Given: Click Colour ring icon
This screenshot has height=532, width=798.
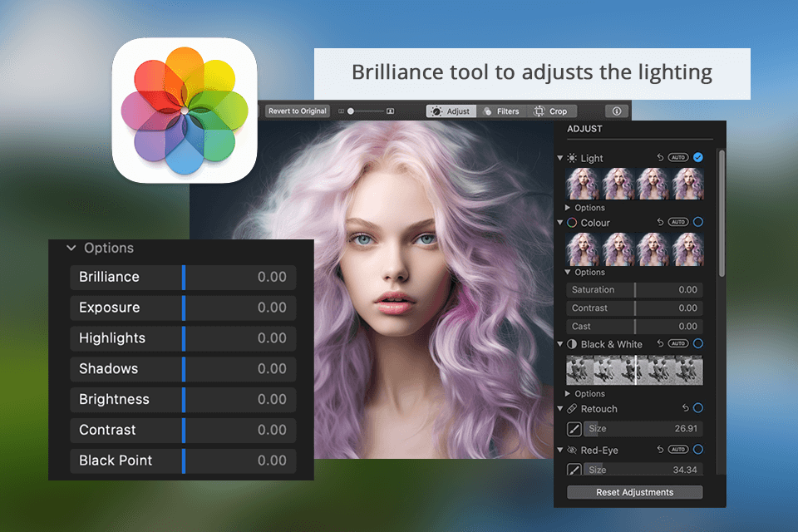Looking at the screenshot, I should [572, 223].
